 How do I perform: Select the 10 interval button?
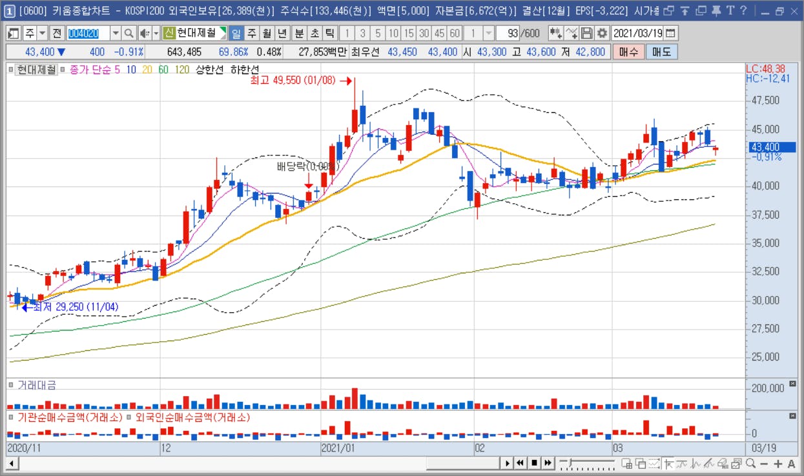(393, 34)
